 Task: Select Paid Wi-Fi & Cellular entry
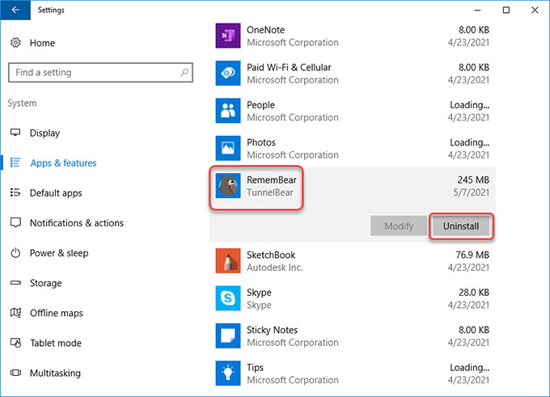(x=289, y=67)
